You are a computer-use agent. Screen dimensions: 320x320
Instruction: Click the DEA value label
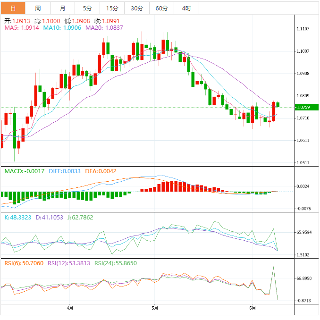click(101, 171)
